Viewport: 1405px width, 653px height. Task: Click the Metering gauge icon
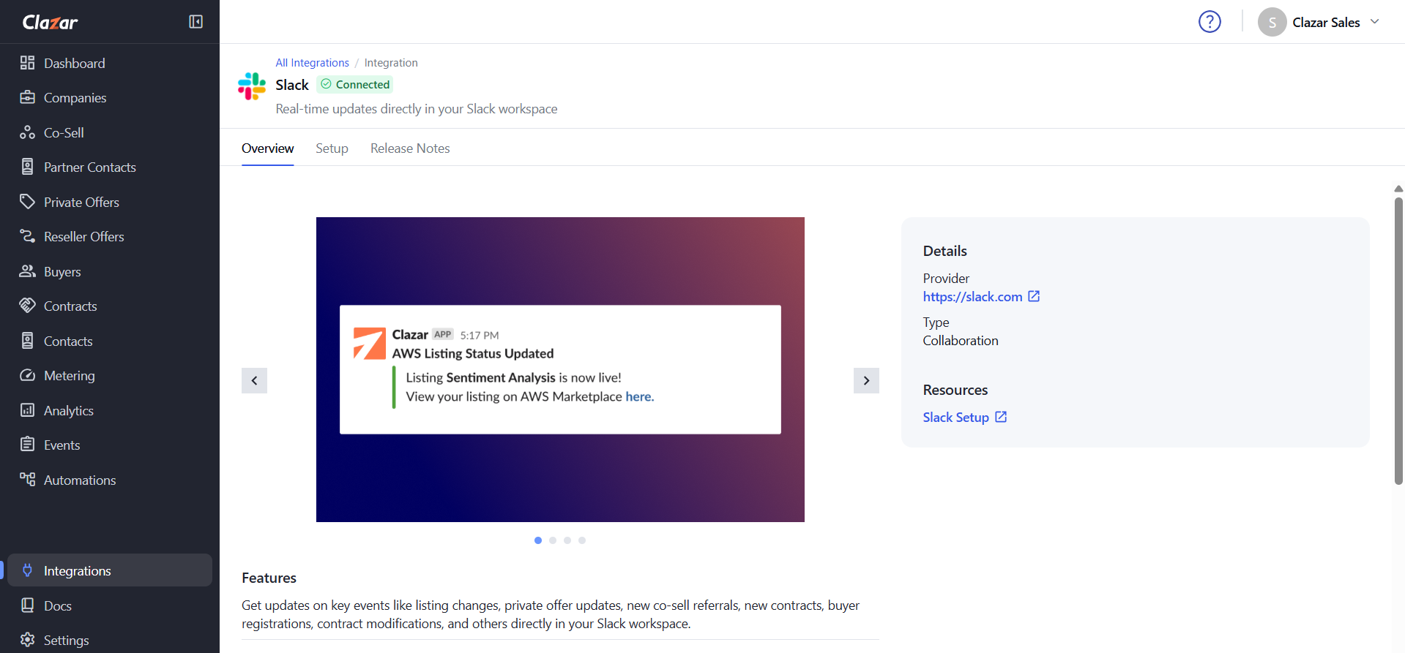[27, 375]
